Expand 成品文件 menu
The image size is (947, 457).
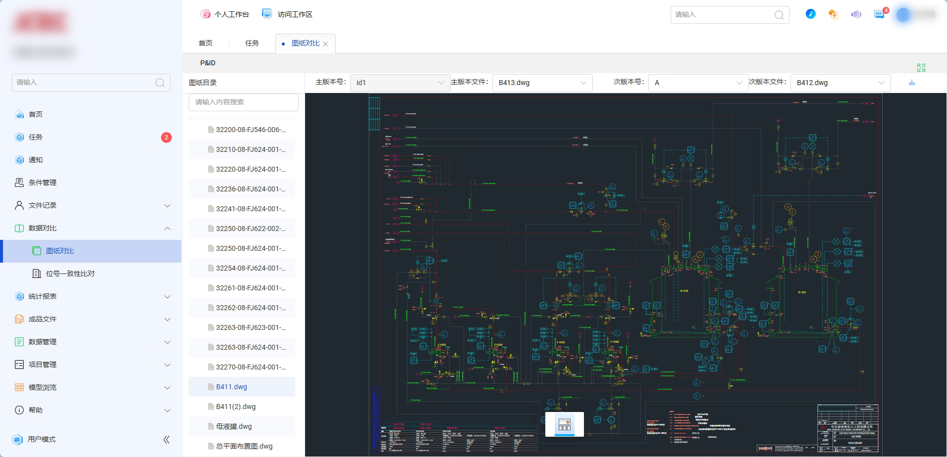(91, 319)
